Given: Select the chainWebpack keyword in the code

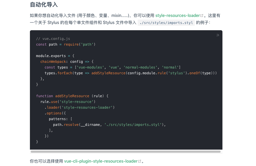Looking at the screenshot, I should pyautogui.click(x=53, y=62).
